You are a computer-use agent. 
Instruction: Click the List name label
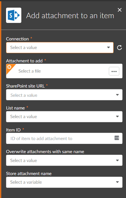[15, 108]
